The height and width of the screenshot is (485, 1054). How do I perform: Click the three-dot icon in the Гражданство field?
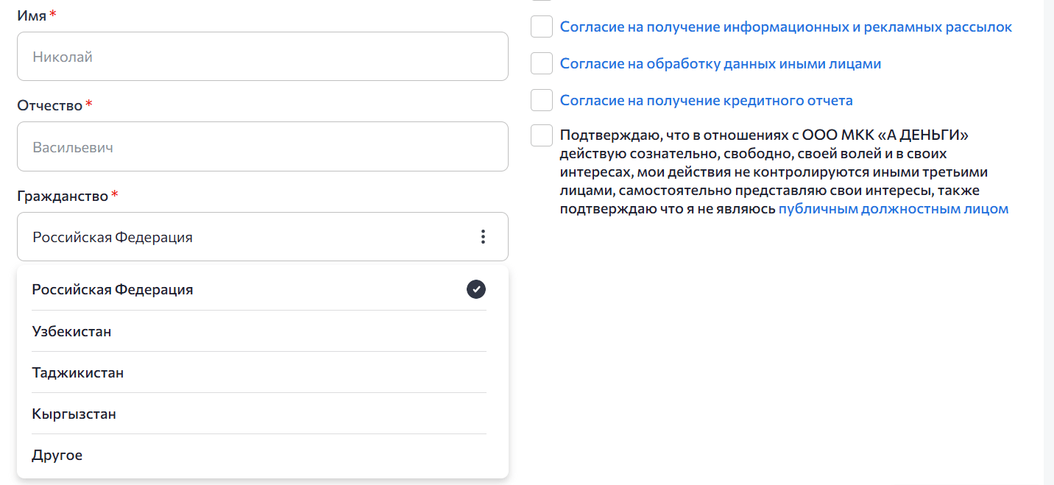(483, 237)
